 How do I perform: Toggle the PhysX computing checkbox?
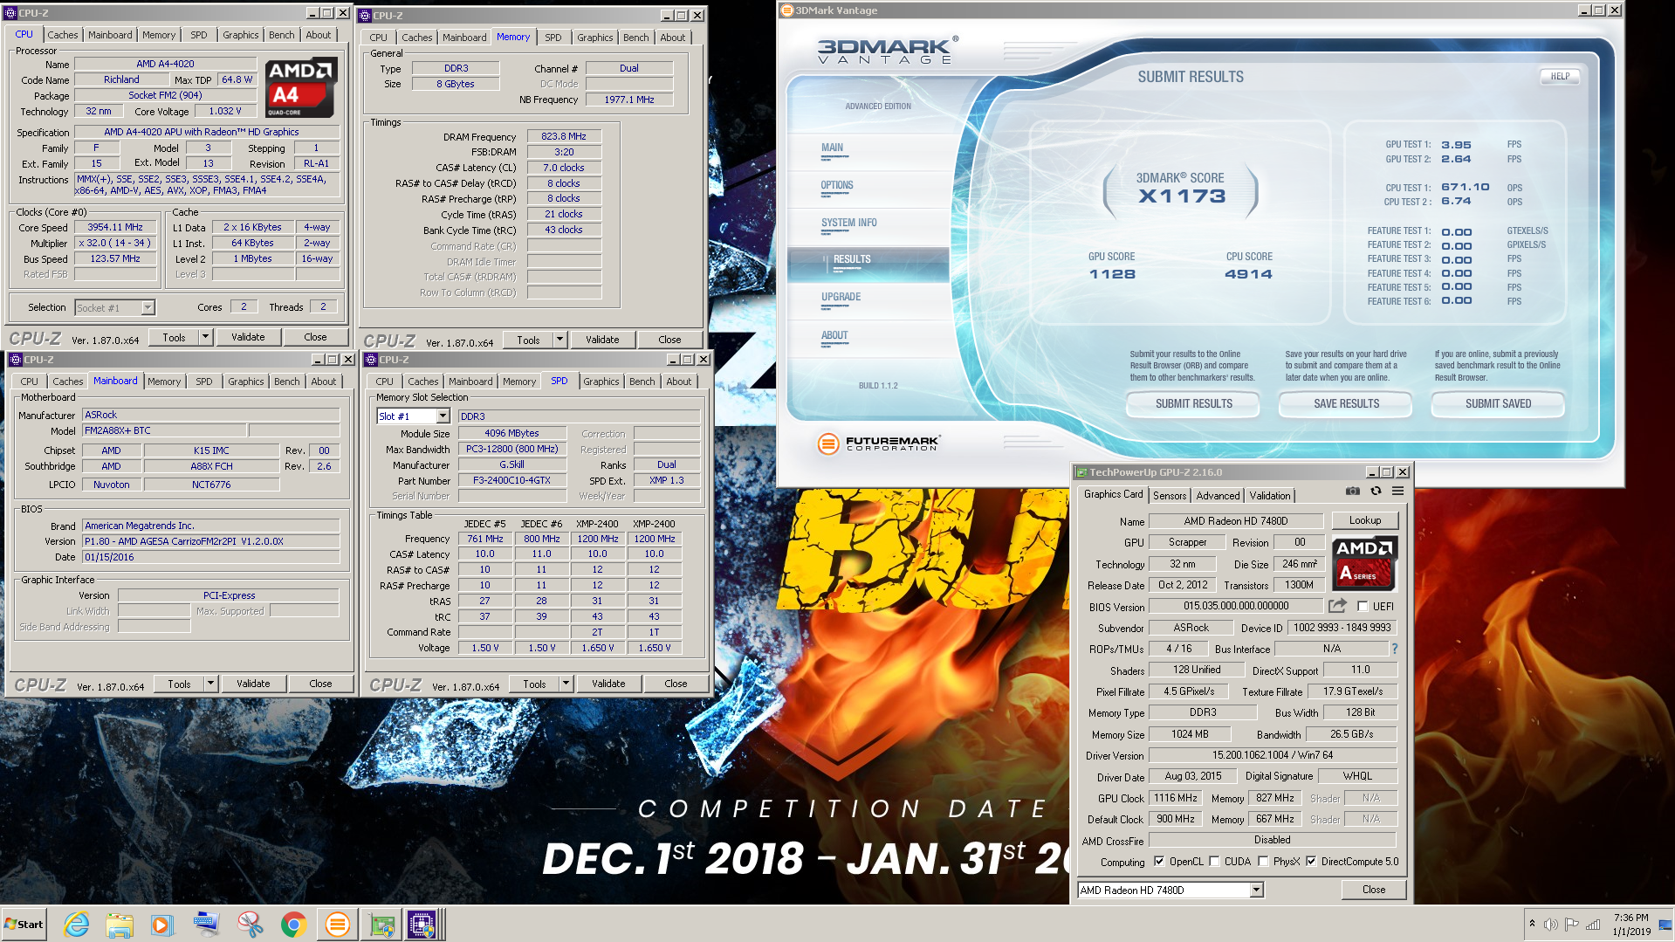(x=1263, y=862)
